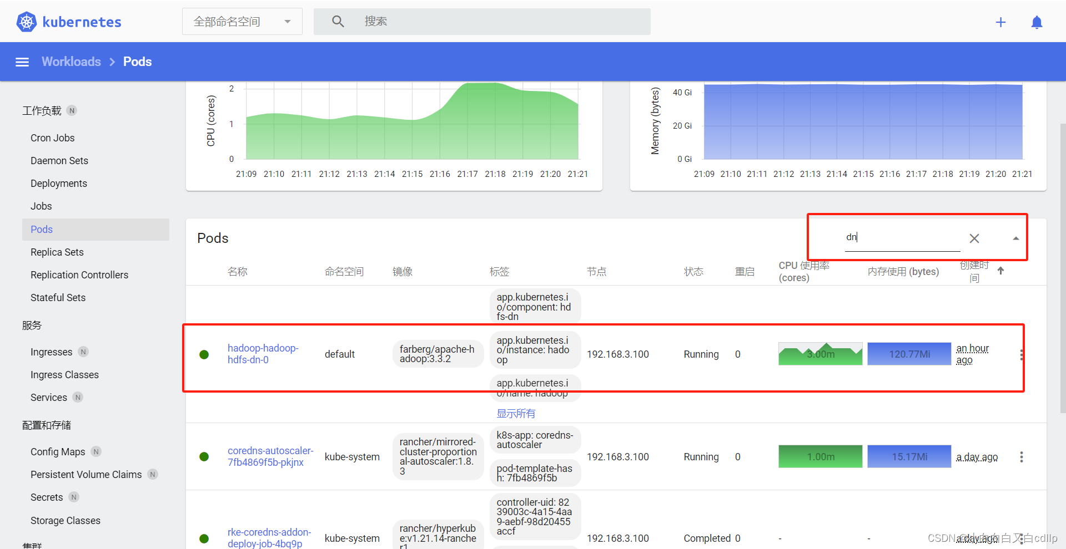
Task: Open Ingresses in sidebar
Action: pos(52,352)
